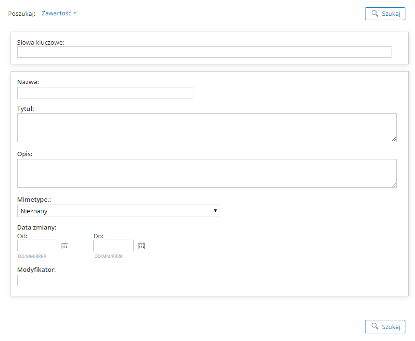Focus the Modyfikator text field
This screenshot has height=341, width=415.
pos(105,280)
